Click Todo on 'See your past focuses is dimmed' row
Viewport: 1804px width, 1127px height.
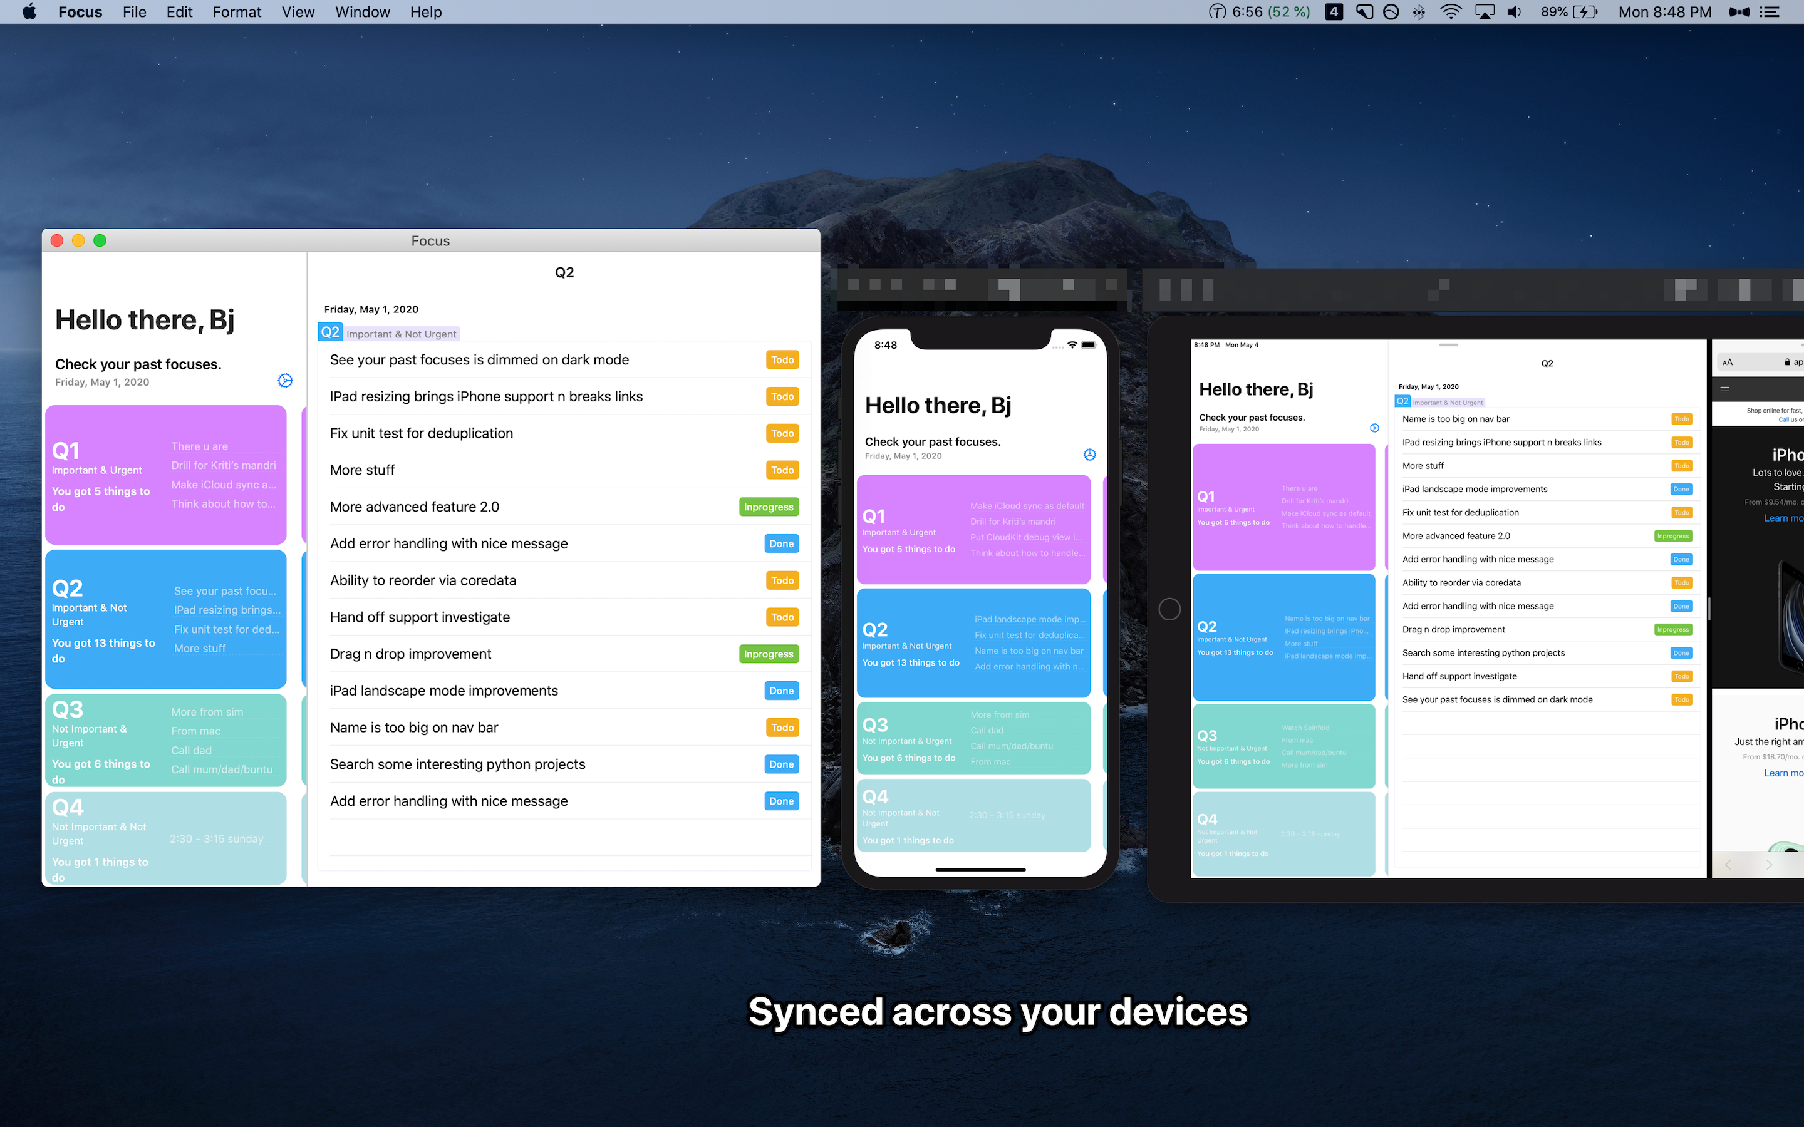point(782,360)
